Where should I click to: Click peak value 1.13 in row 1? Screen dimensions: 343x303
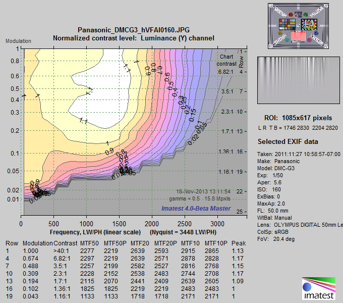[238, 251]
